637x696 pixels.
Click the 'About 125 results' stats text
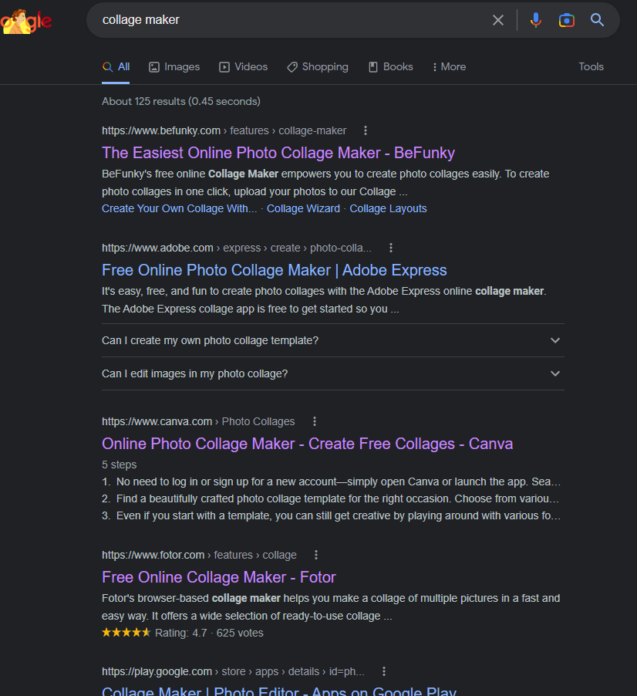[x=181, y=101]
